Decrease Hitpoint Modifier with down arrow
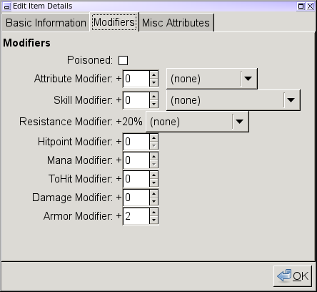The height and width of the screenshot is (292, 317). 154,145
